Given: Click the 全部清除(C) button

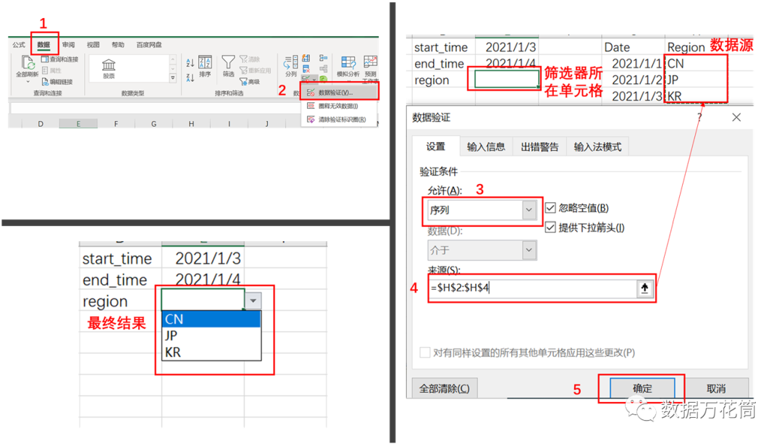Looking at the screenshot, I should pos(445,388).
